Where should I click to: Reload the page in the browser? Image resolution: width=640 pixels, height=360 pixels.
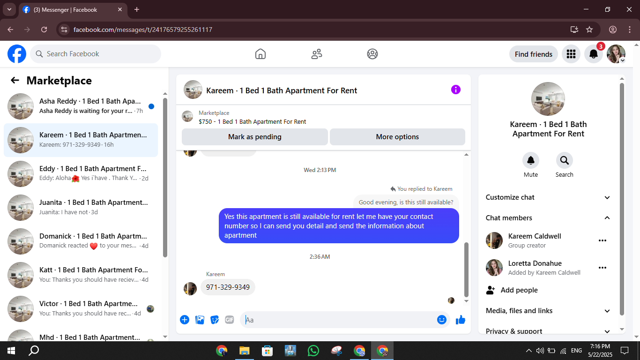click(44, 30)
